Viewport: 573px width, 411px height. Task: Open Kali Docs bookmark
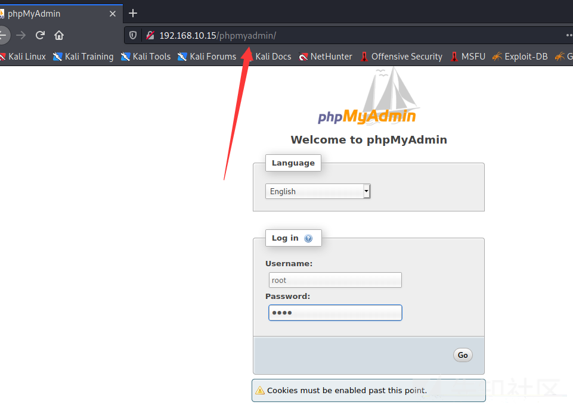pyautogui.click(x=270, y=57)
